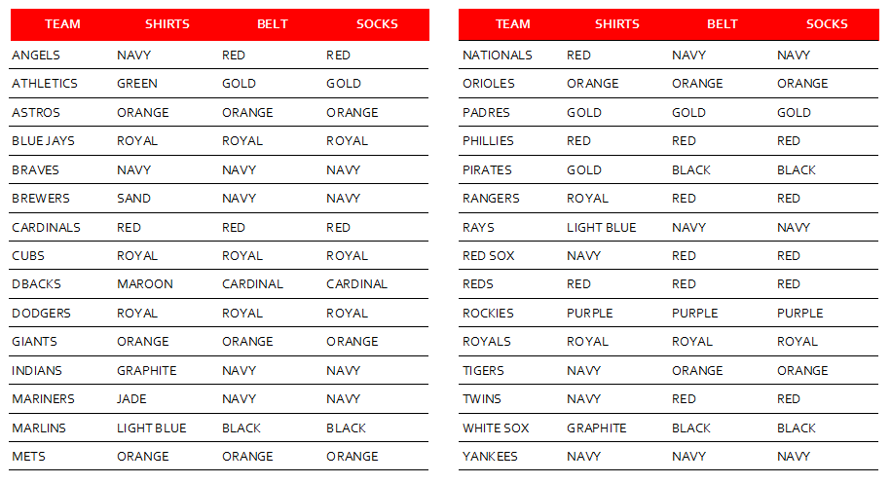Image resolution: width=891 pixels, height=484 pixels.
Task: Select the BREWERS SAND shirt cell
Action: (133, 199)
